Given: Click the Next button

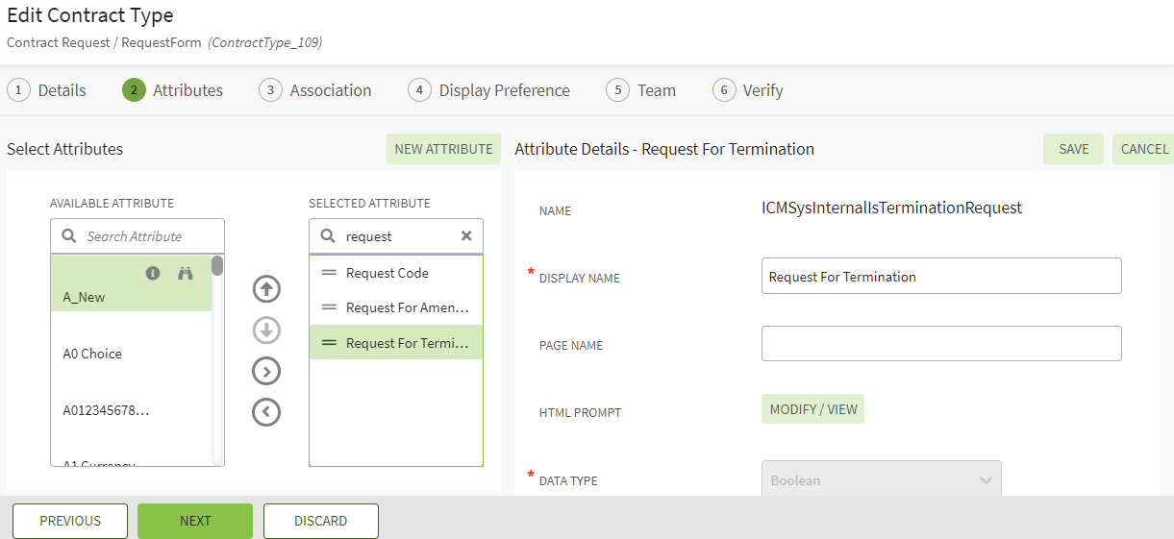Looking at the screenshot, I should tap(195, 521).
